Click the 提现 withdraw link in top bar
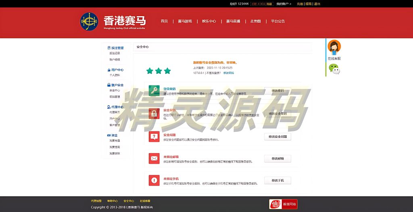The height and width of the screenshot is (212, 413). coord(309,4)
